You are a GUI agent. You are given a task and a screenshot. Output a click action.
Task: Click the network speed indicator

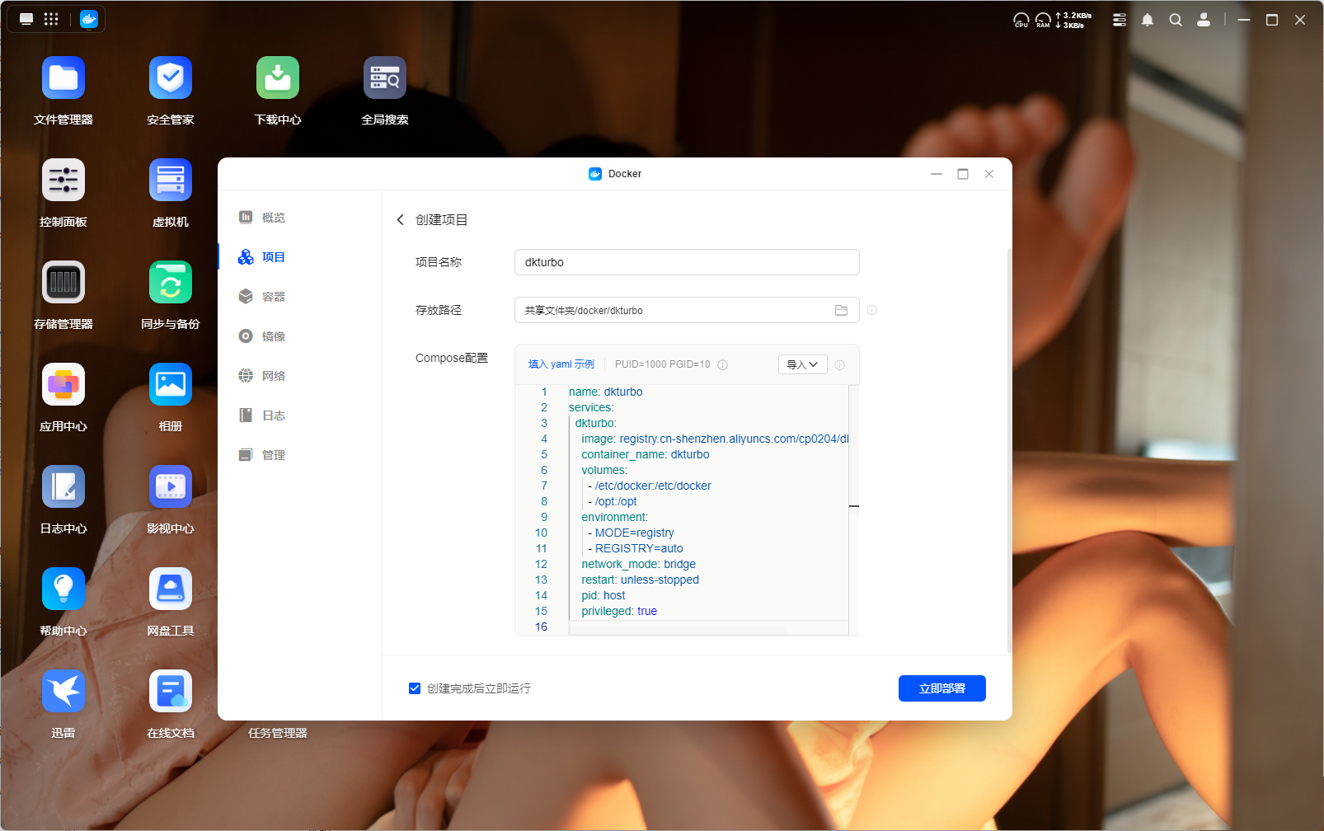1073,20
